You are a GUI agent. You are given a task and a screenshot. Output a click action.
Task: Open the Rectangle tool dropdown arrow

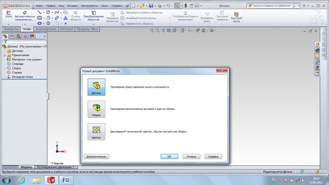click(x=44, y=18)
